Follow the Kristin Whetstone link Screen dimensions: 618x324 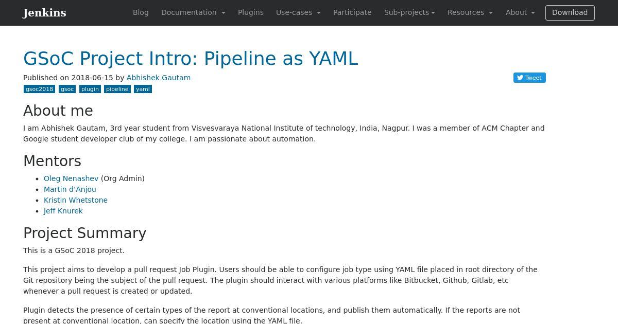(x=76, y=200)
